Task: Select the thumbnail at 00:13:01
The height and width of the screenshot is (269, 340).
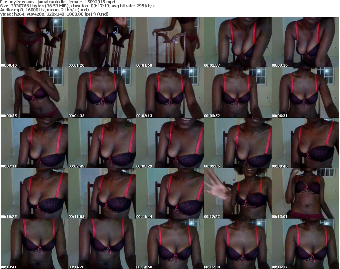Action: coord(305,194)
